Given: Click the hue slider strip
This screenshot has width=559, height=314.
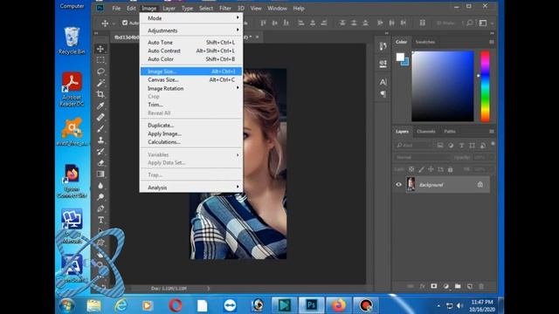Looking at the screenshot, I should [486, 86].
